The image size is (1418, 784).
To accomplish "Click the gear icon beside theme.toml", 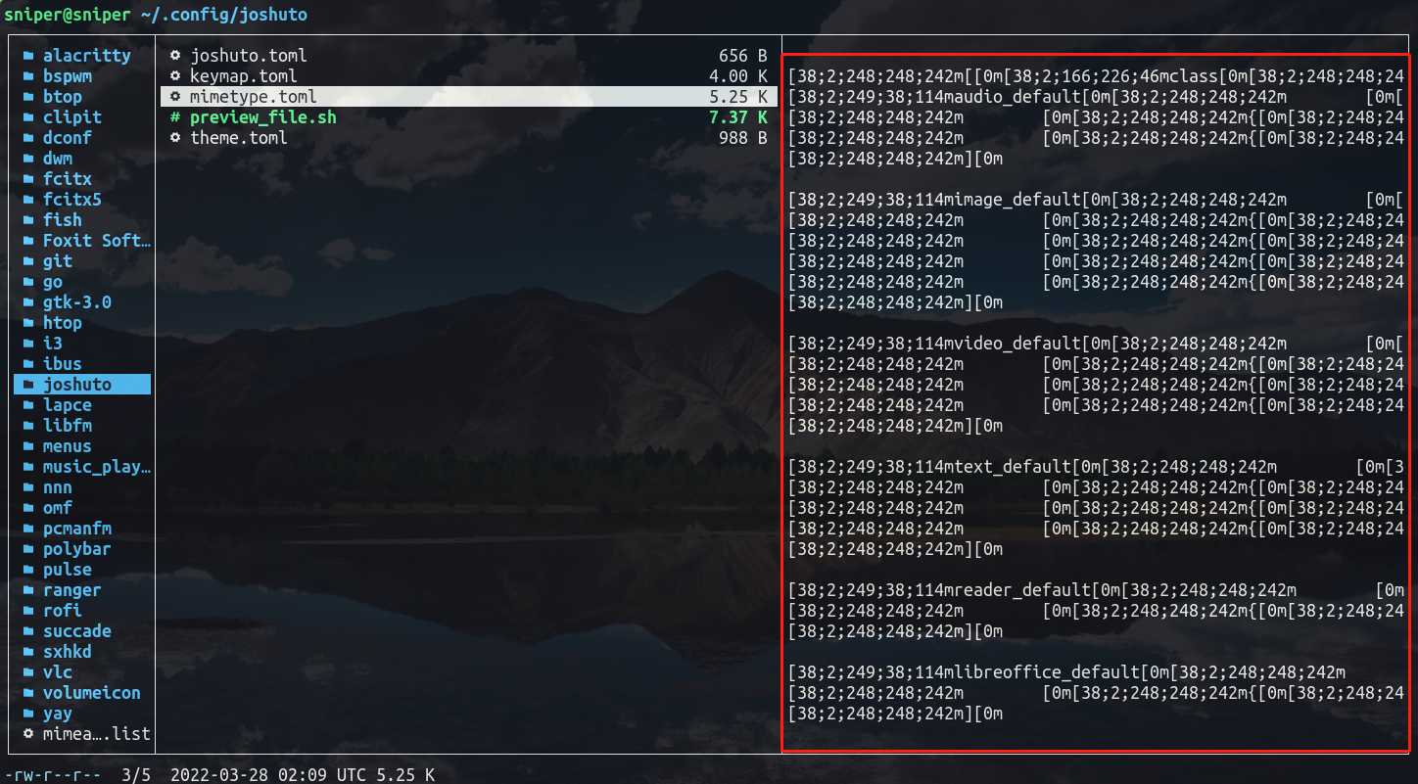I will coord(175,138).
